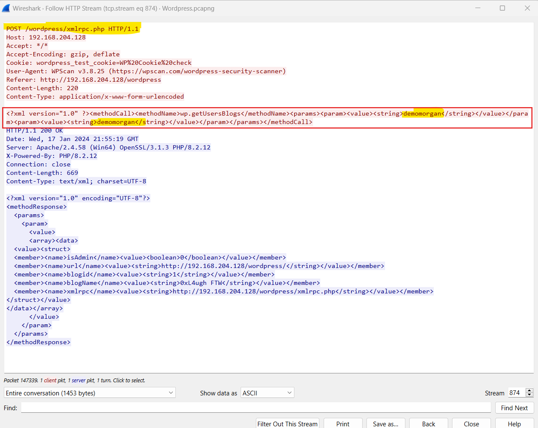
Task: Focus the Find text input field
Action: pyautogui.click(x=256, y=408)
